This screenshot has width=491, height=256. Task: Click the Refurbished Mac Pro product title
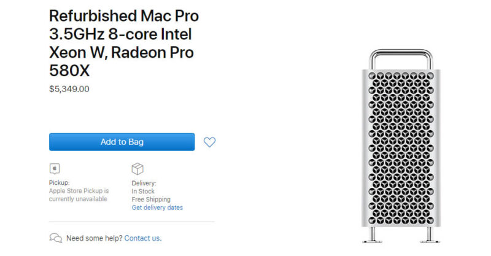(x=124, y=44)
